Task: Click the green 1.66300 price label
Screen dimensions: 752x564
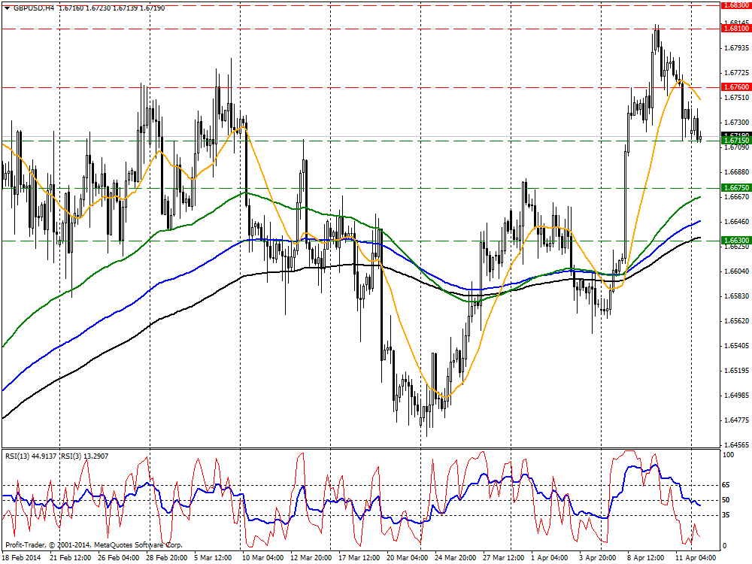Action: point(735,241)
